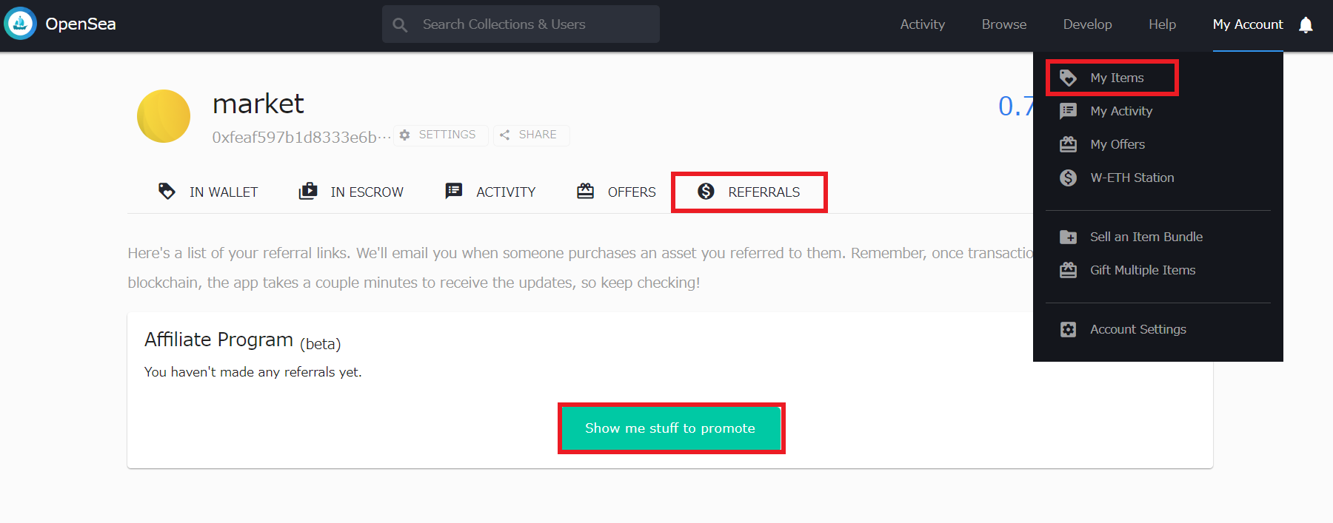Viewport: 1333px width, 523px height.
Task: Click the dollar icon next to W-ETH Station
Action: point(1068,178)
